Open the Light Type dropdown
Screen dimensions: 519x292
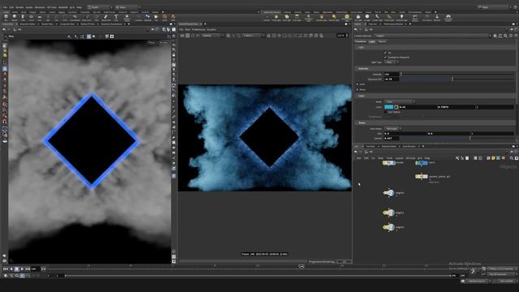click(x=391, y=62)
